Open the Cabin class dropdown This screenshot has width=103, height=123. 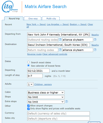46,92
